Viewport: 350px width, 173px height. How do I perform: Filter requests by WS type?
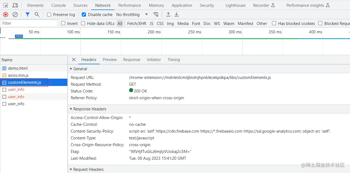point(217,23)
